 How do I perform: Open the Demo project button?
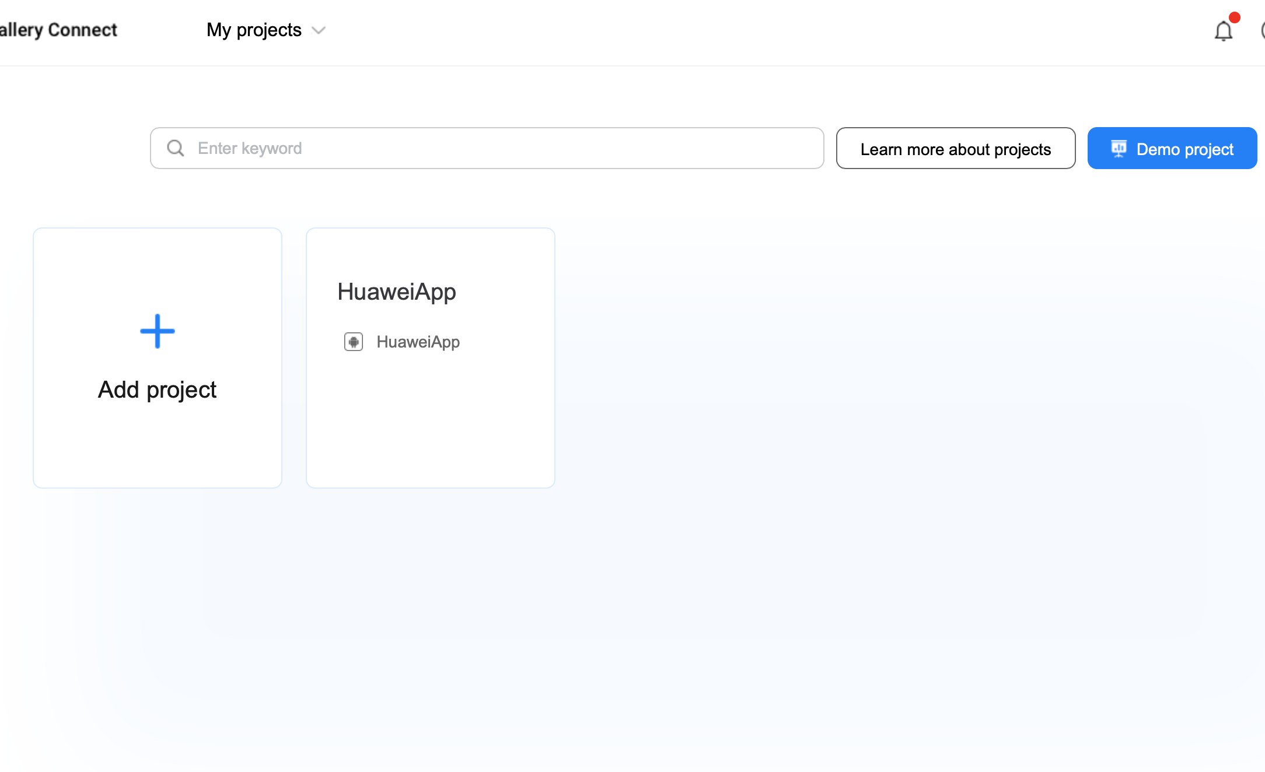(x=1172, y=148)
